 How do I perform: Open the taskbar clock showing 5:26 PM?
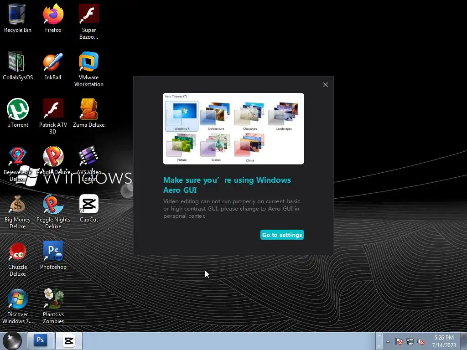(x=444, y=341)
